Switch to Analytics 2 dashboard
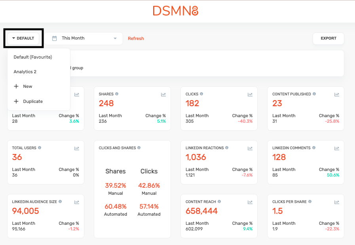355x245 pixels. [25, 72]
